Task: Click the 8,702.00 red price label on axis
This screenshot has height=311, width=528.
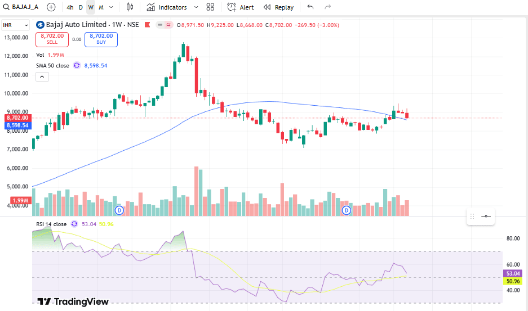Action: pyautogui.click(x=18, y=118)
